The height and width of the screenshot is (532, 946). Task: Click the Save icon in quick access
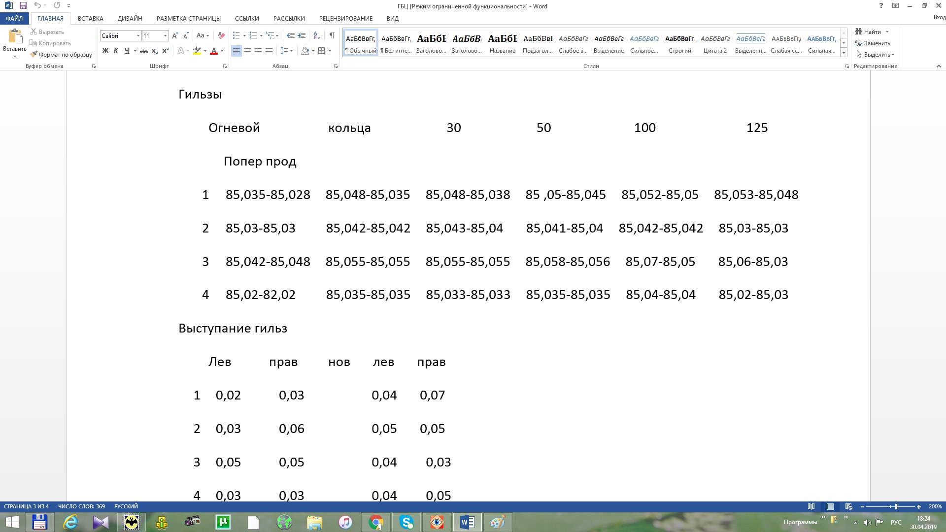(x=23, y=6)
